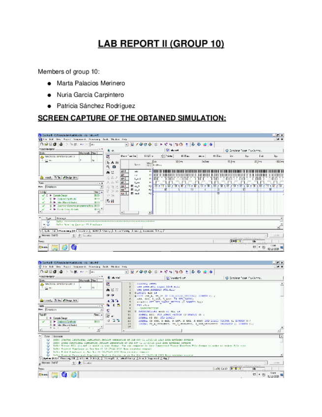Open Flow 'Compilation' dropdown in lower screenshot
322x417 pixels.
[101, 310]
